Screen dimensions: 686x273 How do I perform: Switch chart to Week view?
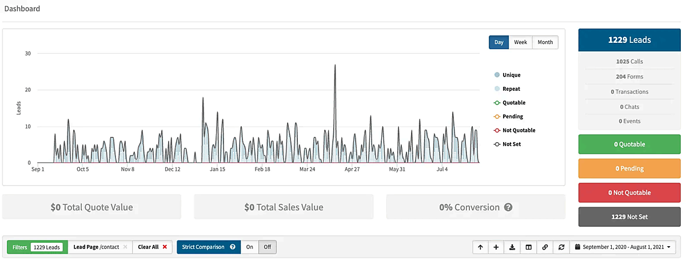520,42
